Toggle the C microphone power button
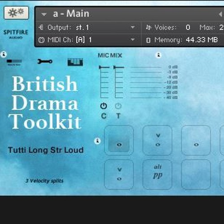 pos(103,106)
